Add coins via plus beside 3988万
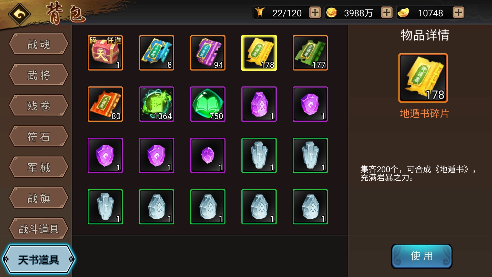492x277 pixels. pyautogui.click(x=387, y=13)
